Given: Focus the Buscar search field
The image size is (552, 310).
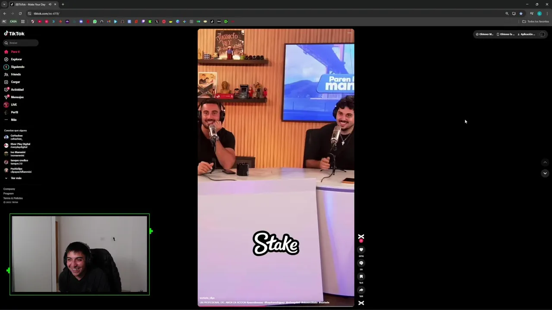Looking at the screenshot, I should pyautogui.click(x=21, y=43).
